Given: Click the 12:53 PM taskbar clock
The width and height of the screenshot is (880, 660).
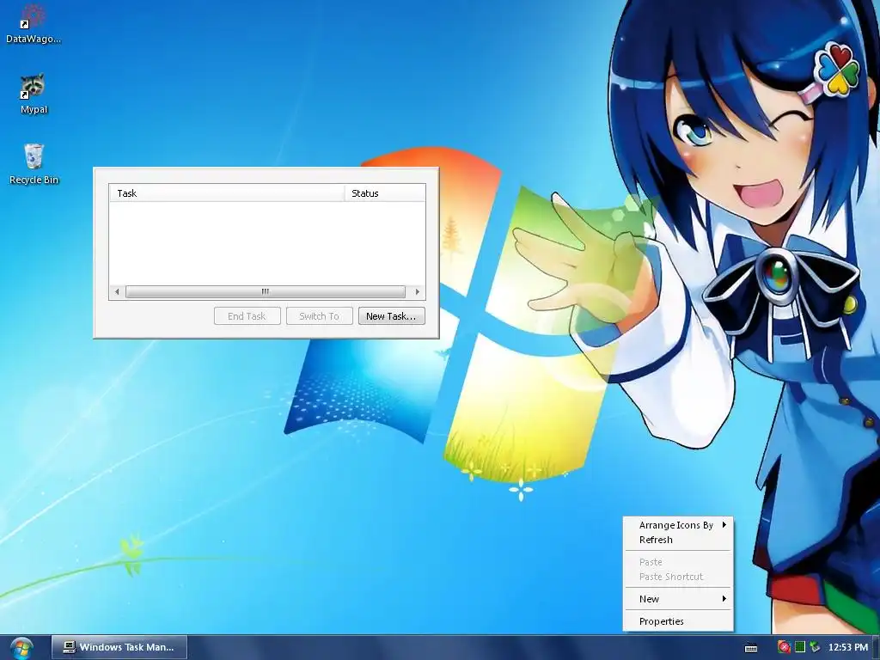Looking at the screenshot, I should tap(848, 647).
